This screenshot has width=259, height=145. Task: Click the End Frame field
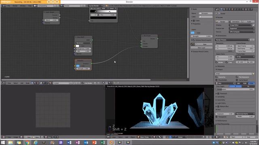click(245, 48)
